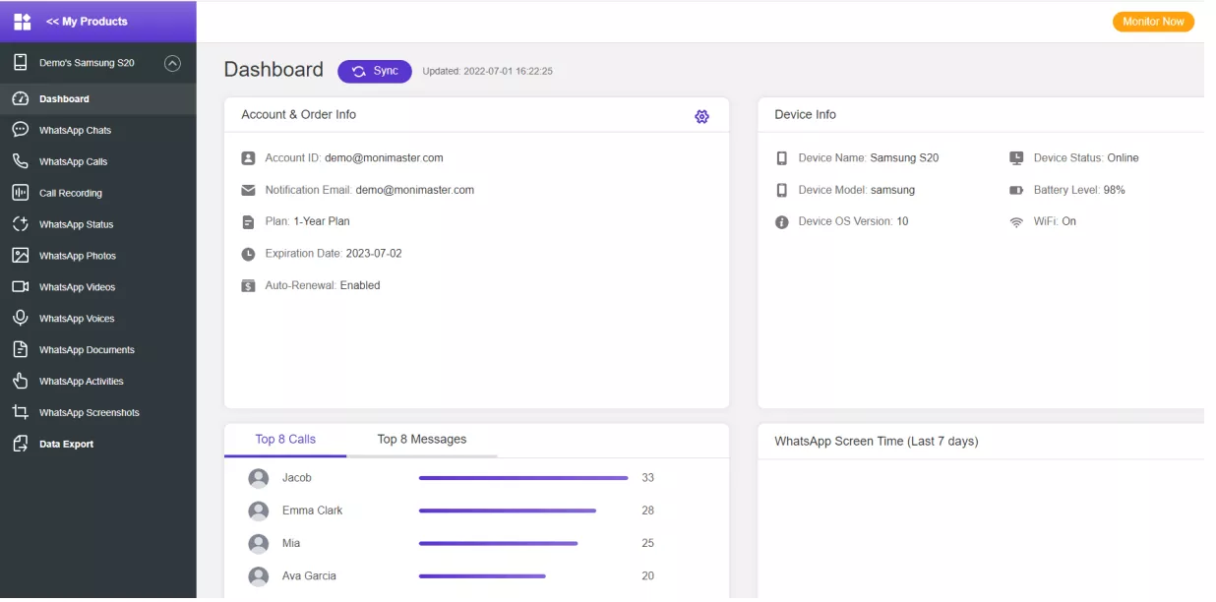1216x602 pixels.
Task: Select WhatsApp Voices microphone icon
Action: (x=20, y=319)
